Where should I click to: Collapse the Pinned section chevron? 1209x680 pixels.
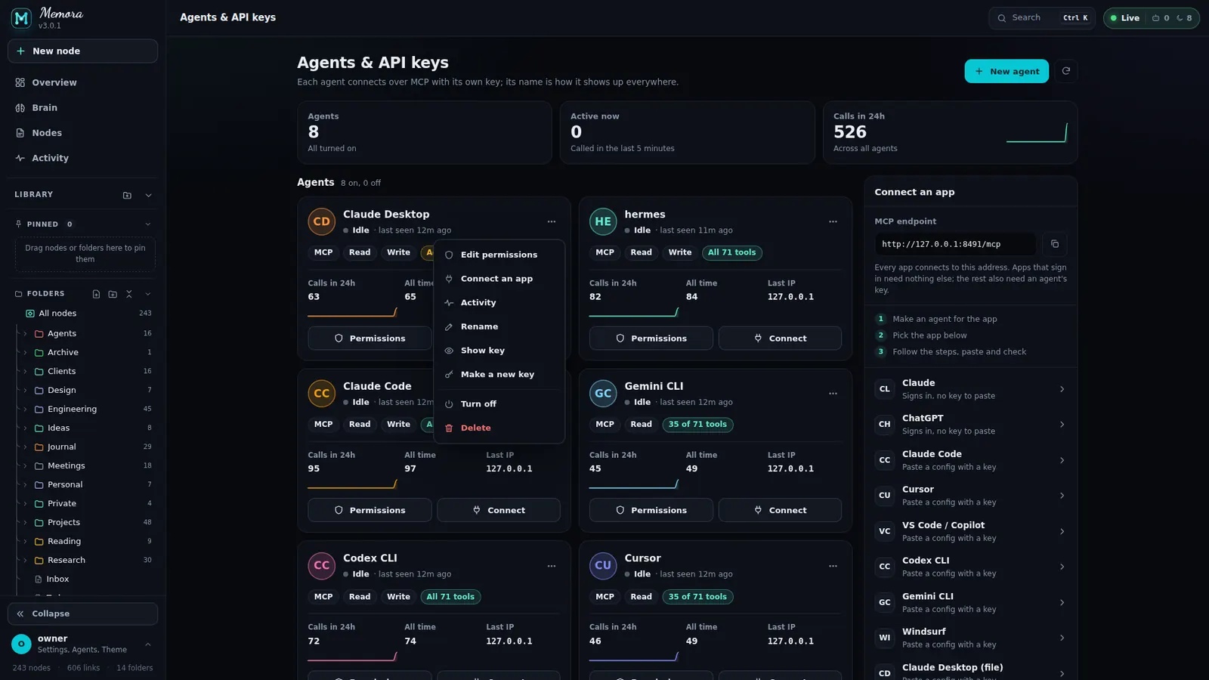coord(148,224)
